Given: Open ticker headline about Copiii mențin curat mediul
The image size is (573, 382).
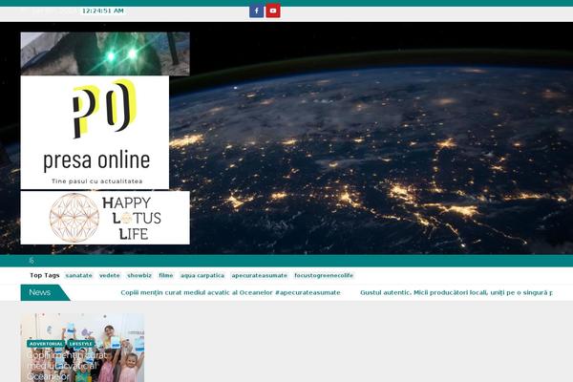Looking at the screenshot, I should 230,292.
